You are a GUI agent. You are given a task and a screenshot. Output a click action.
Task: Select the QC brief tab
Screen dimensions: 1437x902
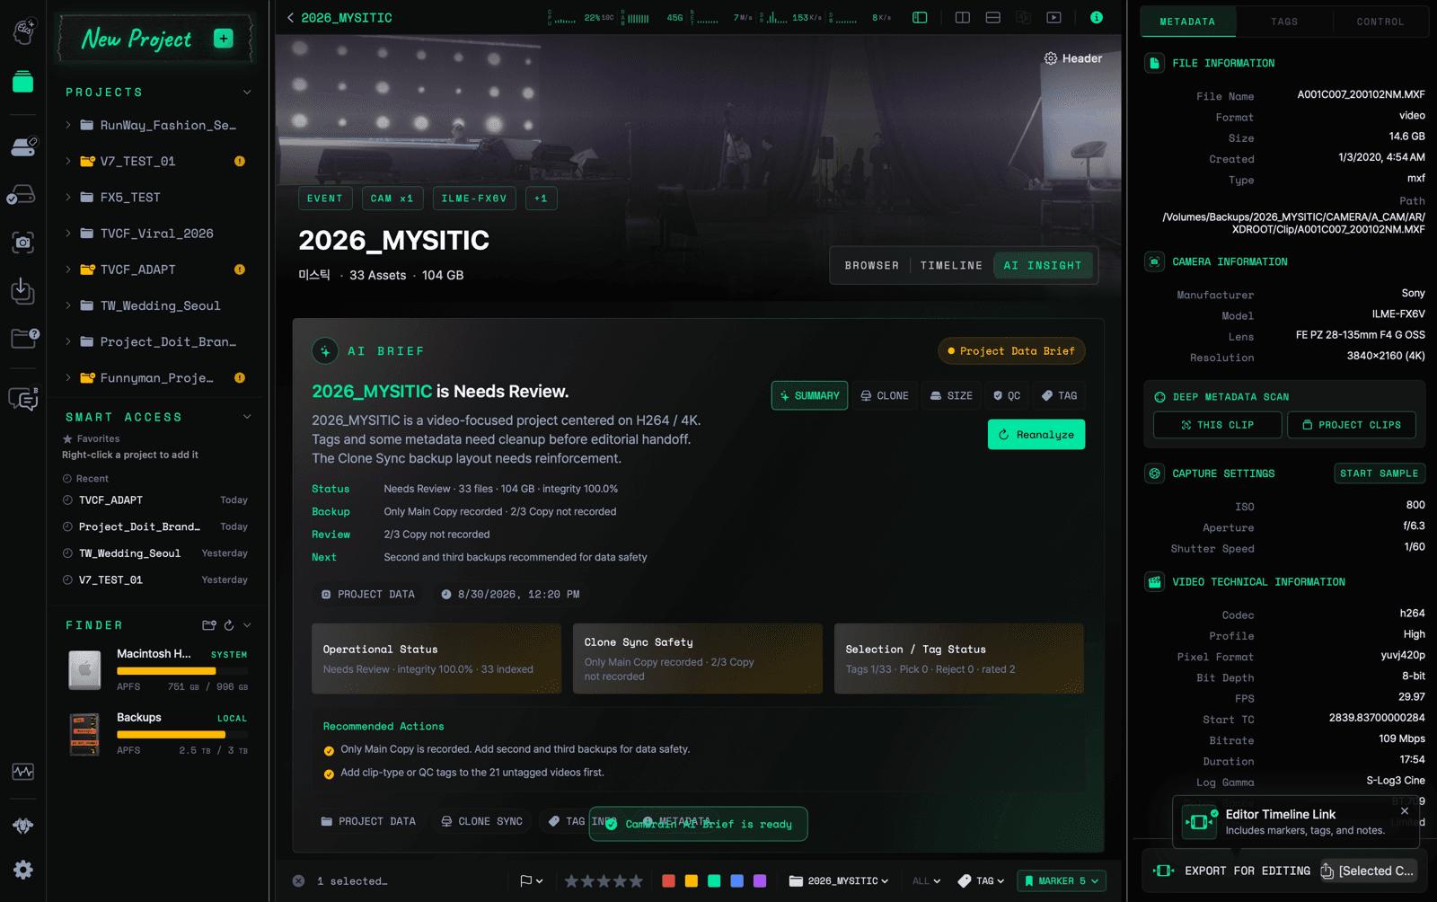coord(1007,396)
